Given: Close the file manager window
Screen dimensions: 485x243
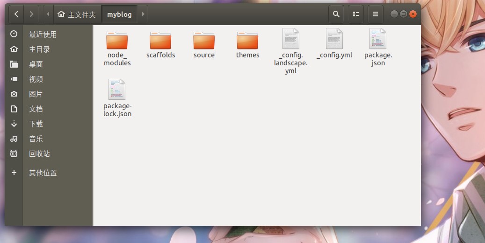Looking at the screenshot, I should pos(413,14).
